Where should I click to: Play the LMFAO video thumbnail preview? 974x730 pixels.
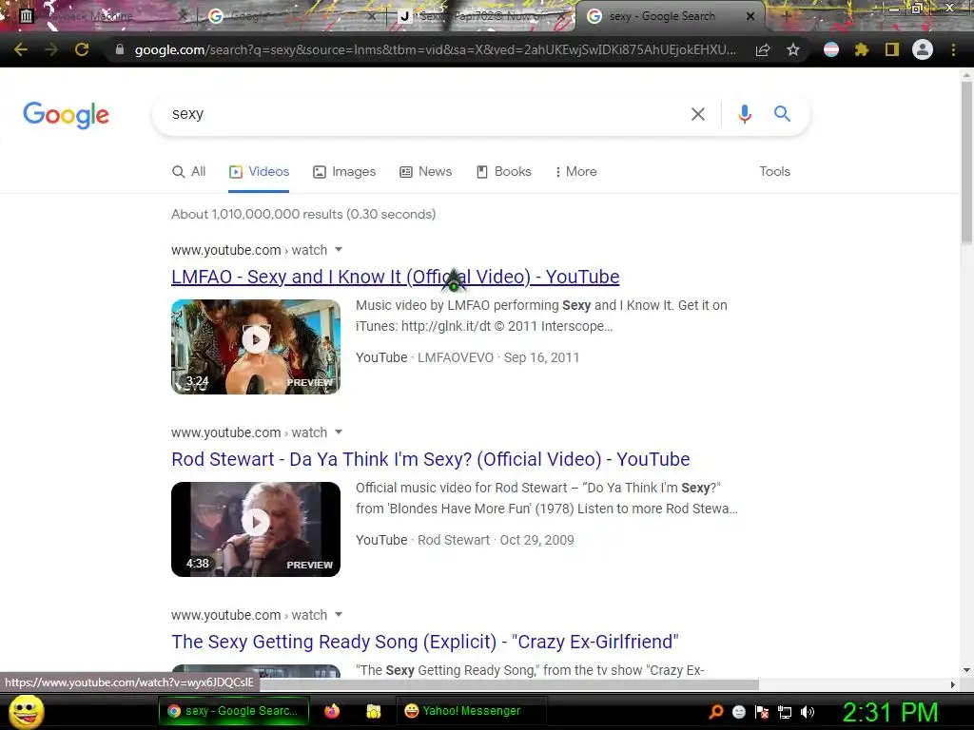click(256, 347)
